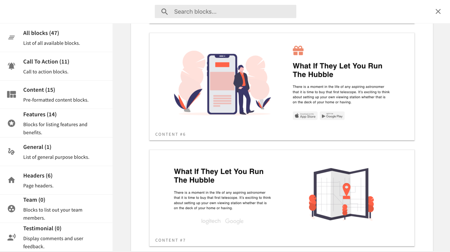Click the gift icon in Content #6 block
The width and height of the screenshot is (450, 252).
click(299, 50)
